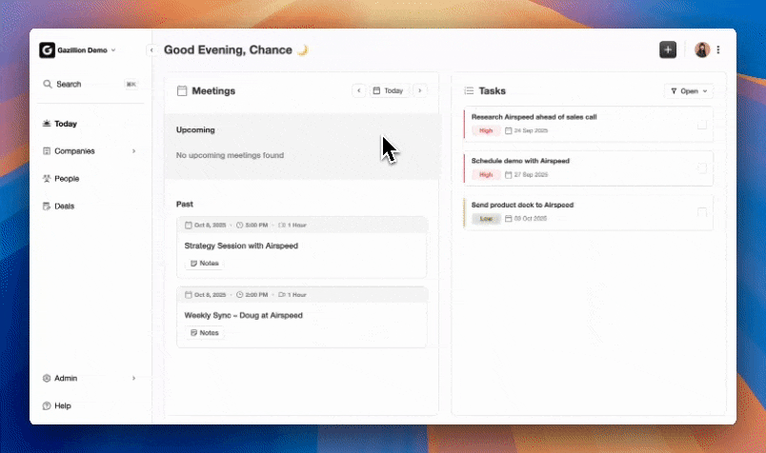Click the magnifier search icon
766x453 pixels.
point(48,84)
